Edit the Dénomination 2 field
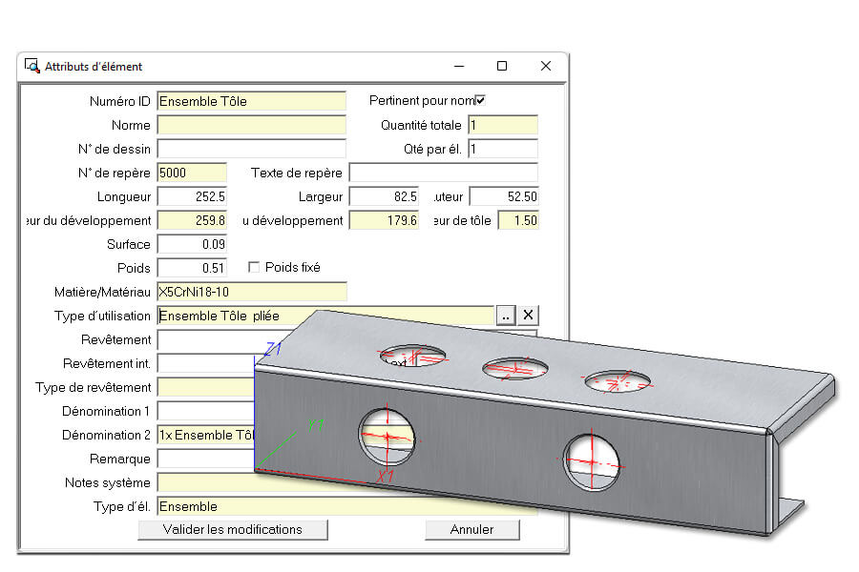 point(205,435)
